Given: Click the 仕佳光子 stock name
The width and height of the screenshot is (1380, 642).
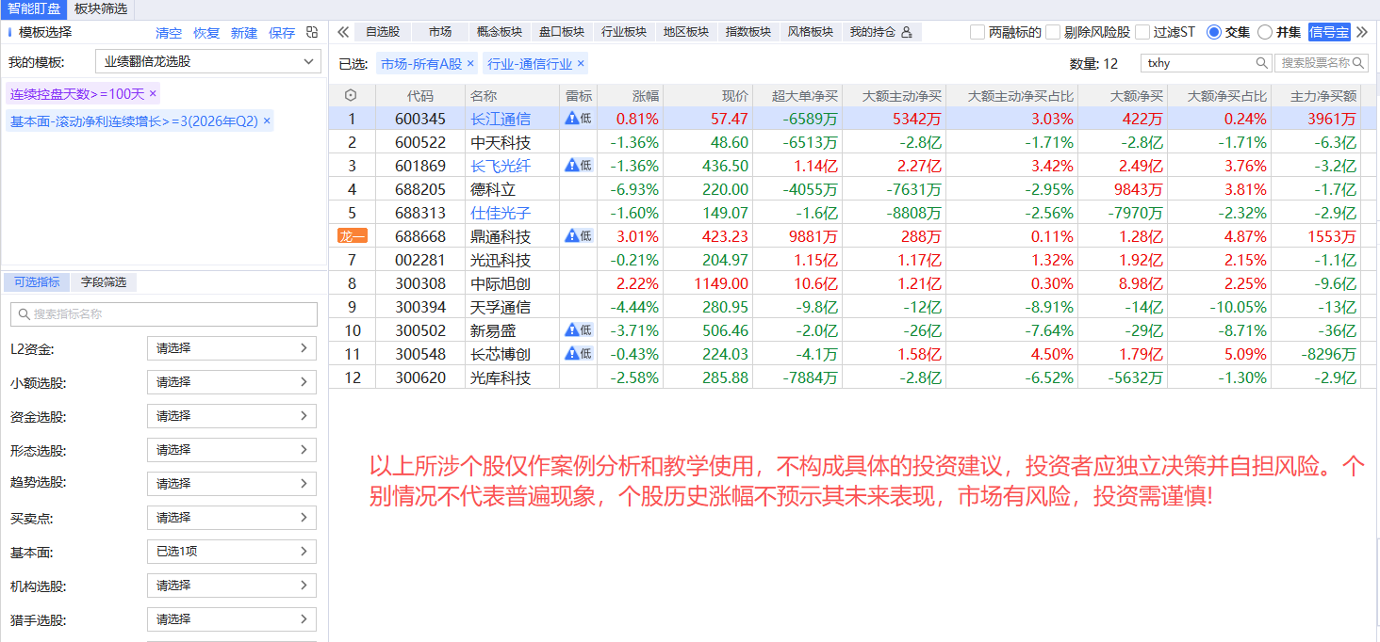Looking at the screenshot, I should (x=501, y=213).
